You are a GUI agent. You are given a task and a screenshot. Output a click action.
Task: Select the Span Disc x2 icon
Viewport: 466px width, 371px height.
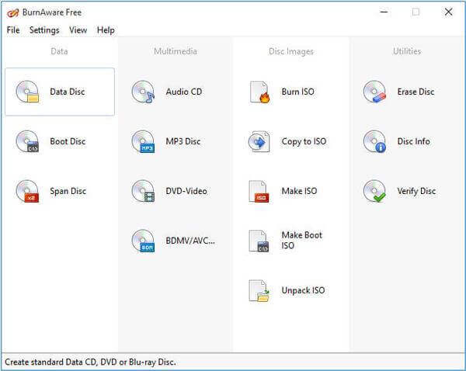pyautogui.click(x=27, y=191)
